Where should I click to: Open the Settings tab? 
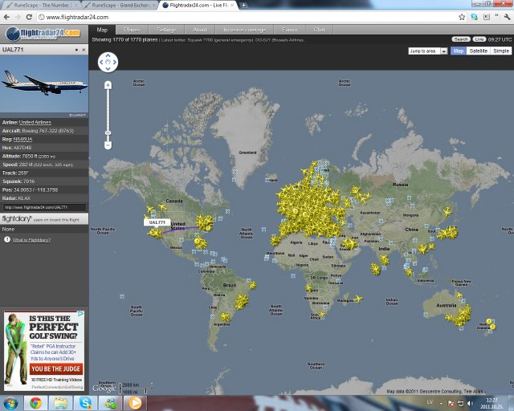[x=166, y=30]
